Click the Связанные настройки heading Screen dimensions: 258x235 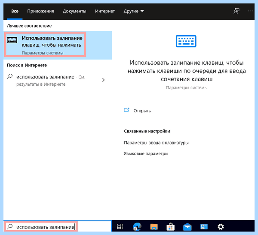tap(147, 131)
